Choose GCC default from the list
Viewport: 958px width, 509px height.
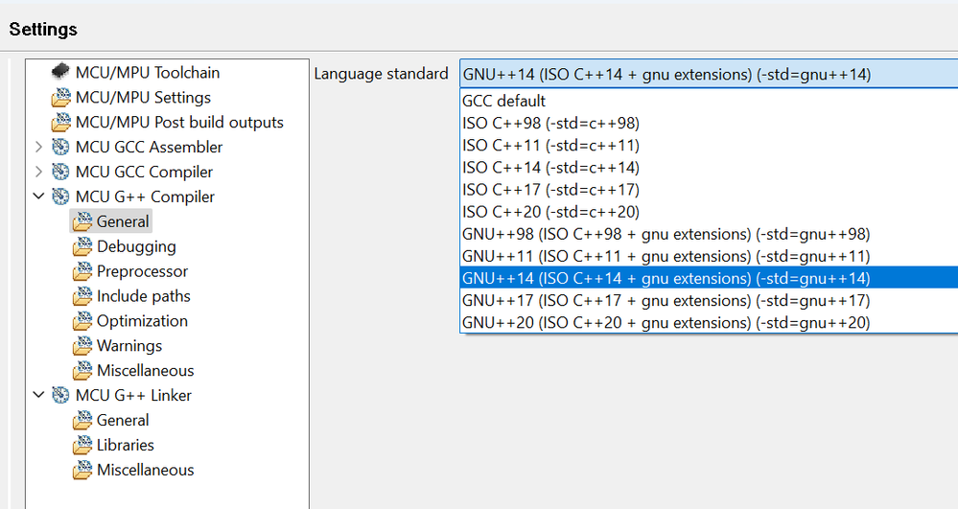pos(709,101)
